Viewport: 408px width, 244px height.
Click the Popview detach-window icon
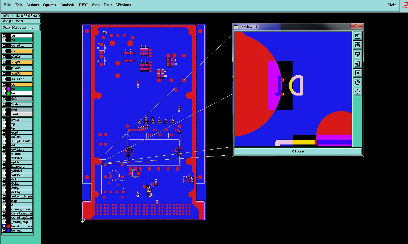point(357,36)
